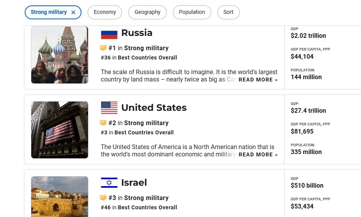The width and height of the screenshot is (361, 217).
Task: Click the Israel flag icon
Action: tap(109, 183)
